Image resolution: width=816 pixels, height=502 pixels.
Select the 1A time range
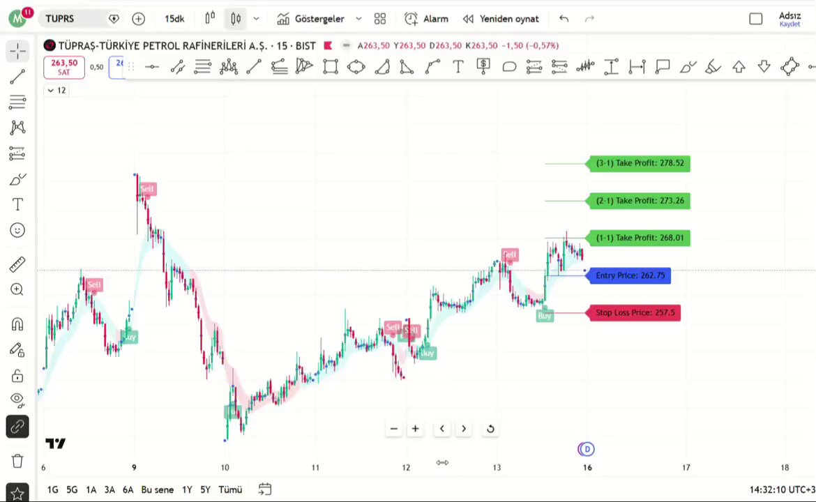pyautogui.click(x=91, y=489)
